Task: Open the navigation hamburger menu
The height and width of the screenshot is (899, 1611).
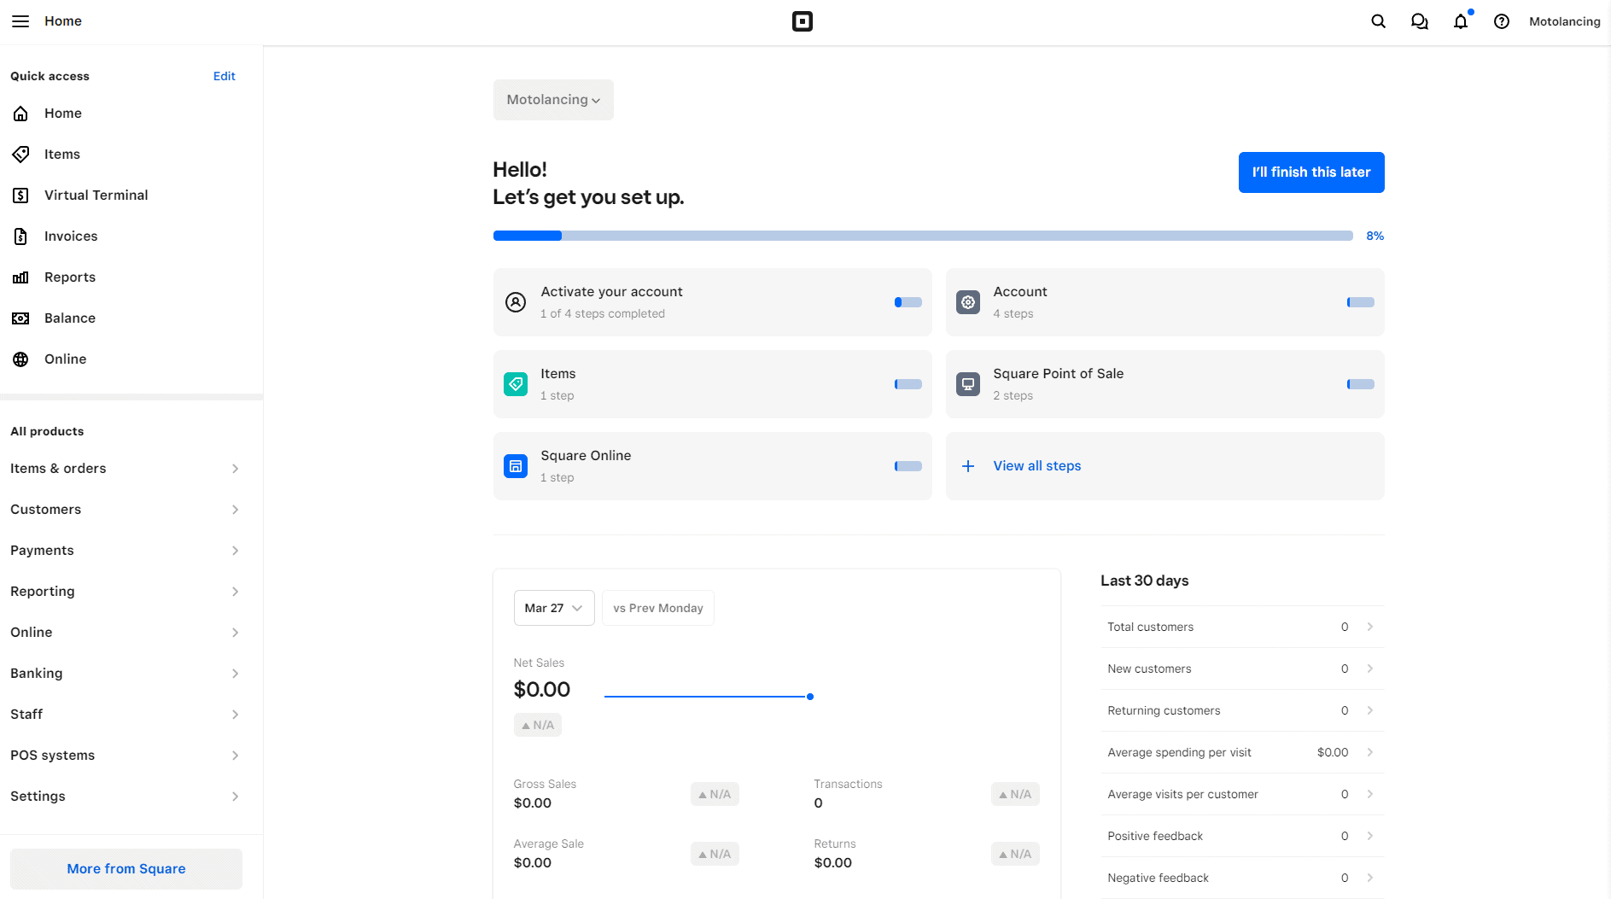Action: tap(20, 20)
